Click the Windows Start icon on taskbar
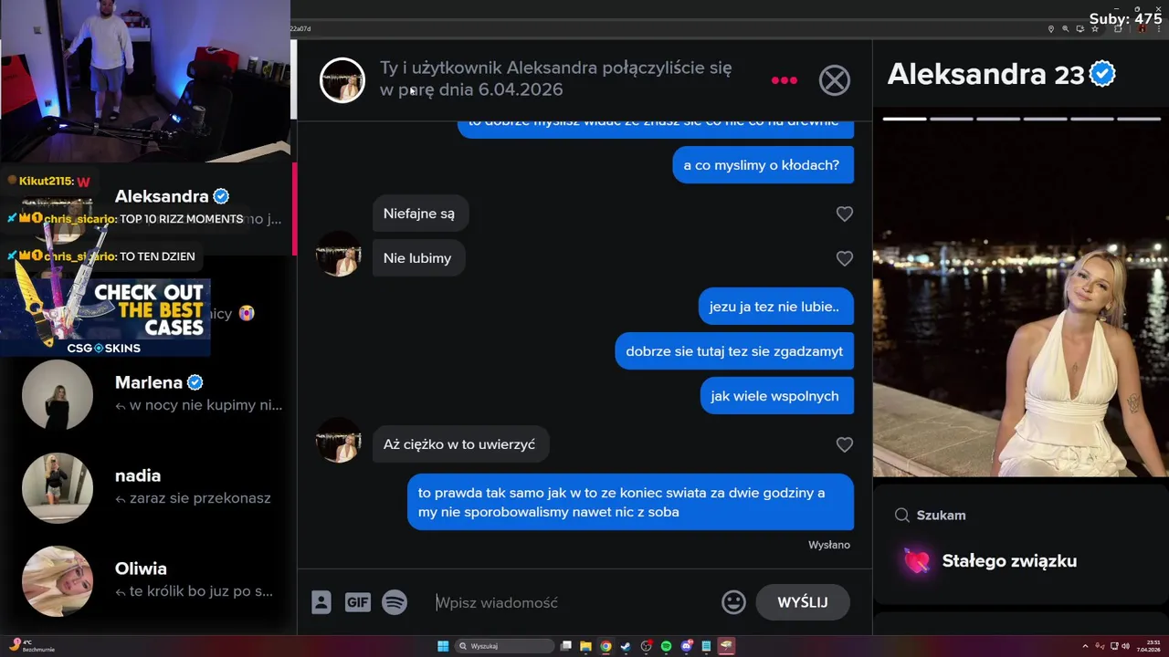 pos(443,646)
